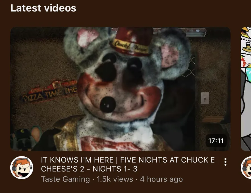Open video titled IT KNOWS I'M HERE

pyautogui.click(x=128, y=164)
